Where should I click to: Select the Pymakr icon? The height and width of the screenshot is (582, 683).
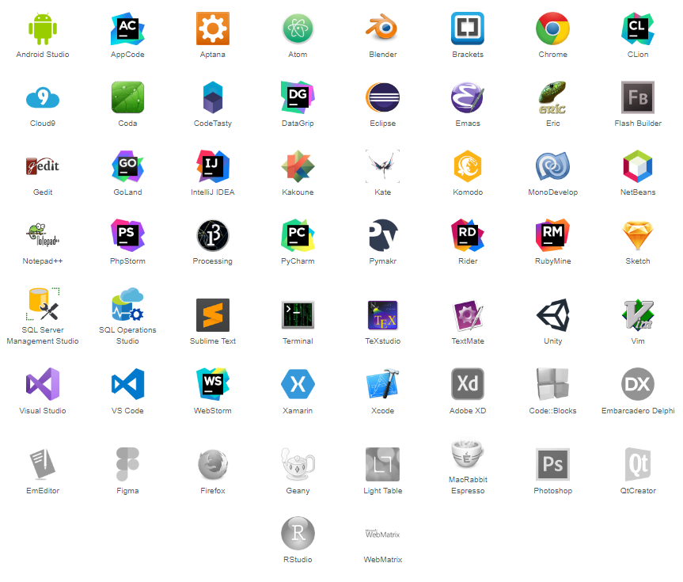pos(383,235)
